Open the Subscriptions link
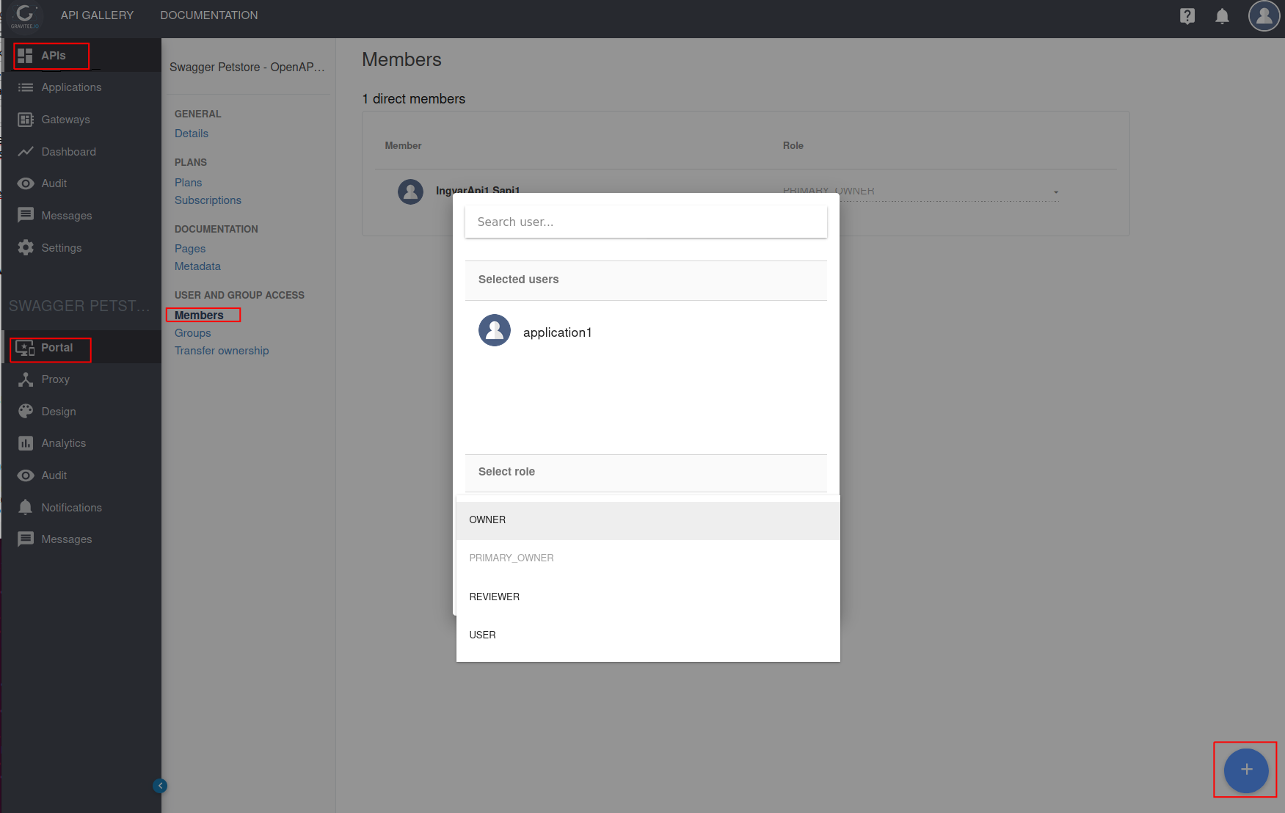This screenshot has height=813, width=1285. (x=208, y=200)
